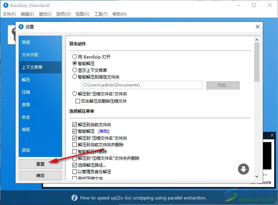Toggle the 智能解压 menu checkbox
The width and height of the screenshot is (278, 205).
(75, 131)
